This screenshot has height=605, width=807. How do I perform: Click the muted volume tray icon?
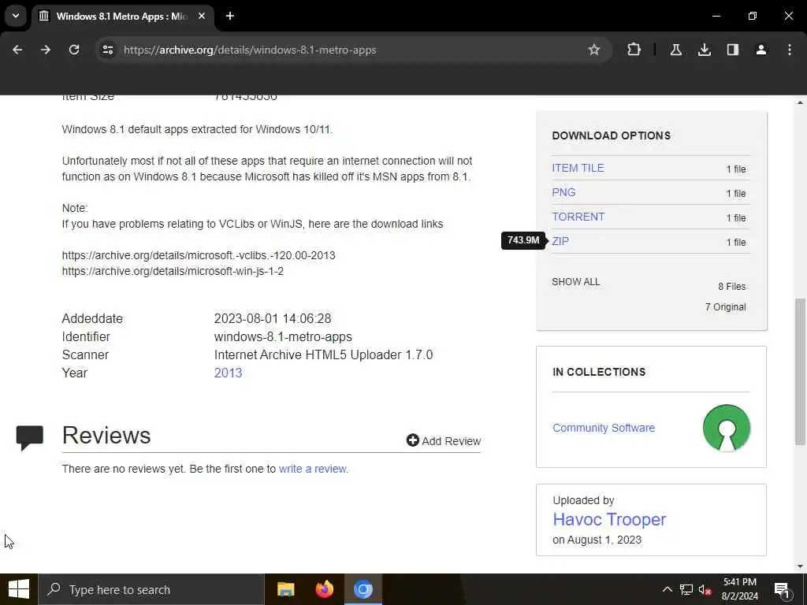pyautogui.click(x=705, y=590)
